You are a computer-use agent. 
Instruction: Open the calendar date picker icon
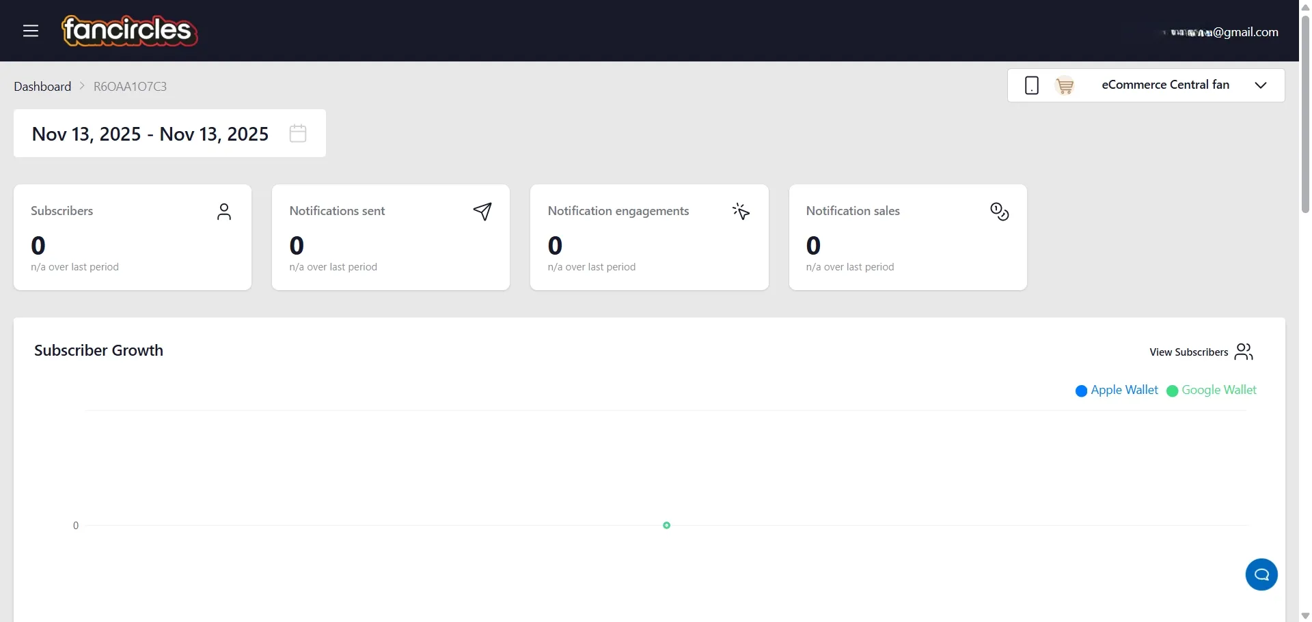click(x=298, y=133)
